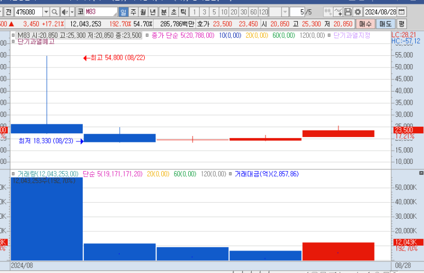Click the save chart floppy disk icon
This screenshot has width=424, height=273.
348,12
